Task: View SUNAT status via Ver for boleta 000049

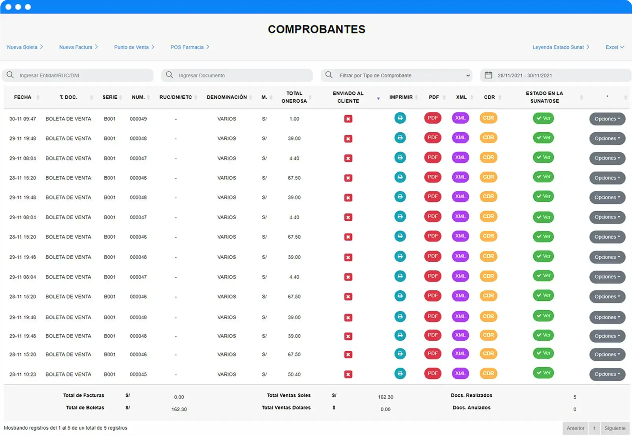Action: coord(543,118)
